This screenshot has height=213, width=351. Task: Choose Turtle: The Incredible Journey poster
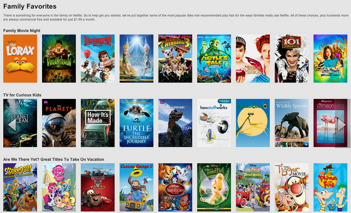tap(137, 123)
